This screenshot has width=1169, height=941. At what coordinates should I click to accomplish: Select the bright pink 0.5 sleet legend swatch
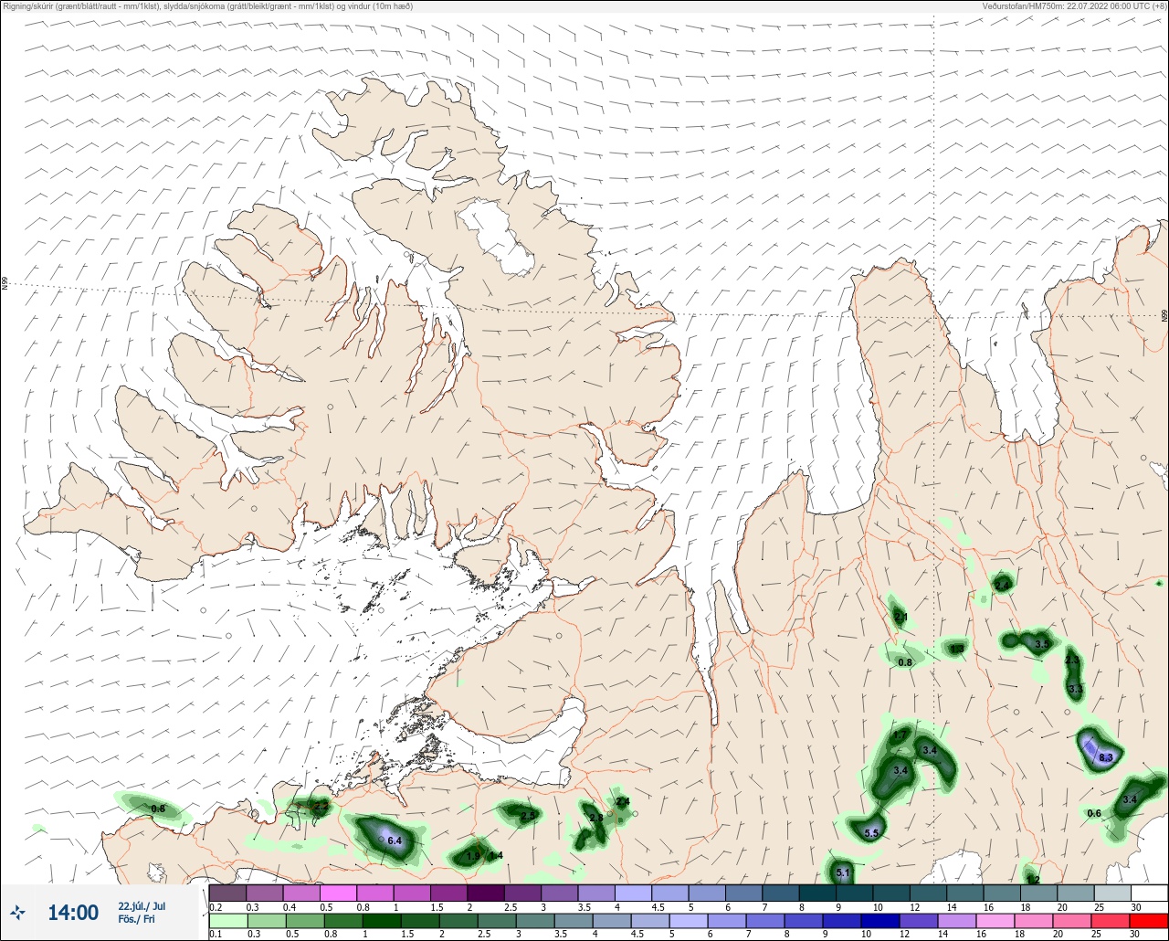(338, 893)
